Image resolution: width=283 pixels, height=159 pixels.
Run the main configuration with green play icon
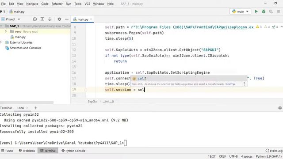tap(256, 11)
